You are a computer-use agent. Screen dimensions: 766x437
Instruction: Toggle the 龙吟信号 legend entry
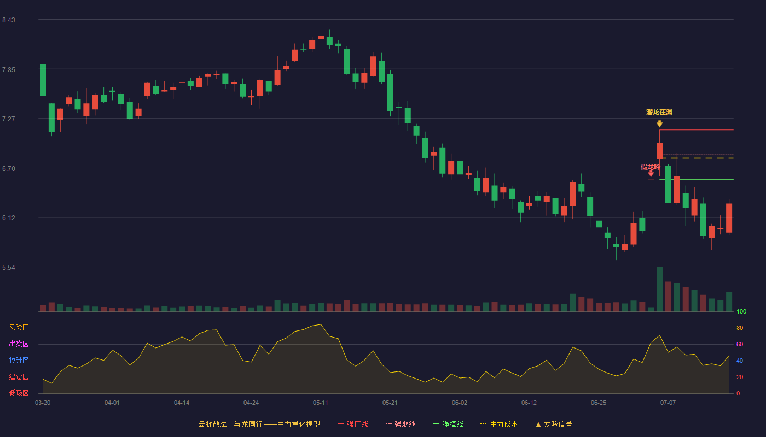554,424
